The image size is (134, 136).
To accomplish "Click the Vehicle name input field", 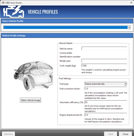I will pos(104,49).
